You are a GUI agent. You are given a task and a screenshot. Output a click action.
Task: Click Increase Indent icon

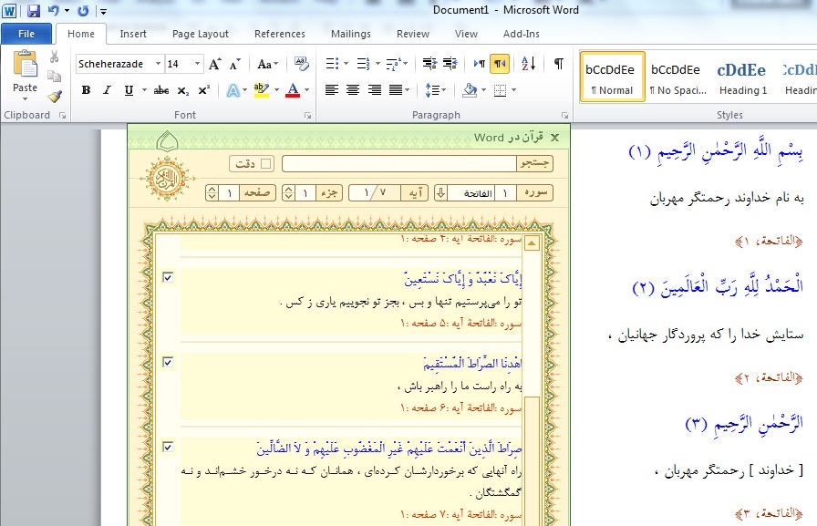point(450,64)
